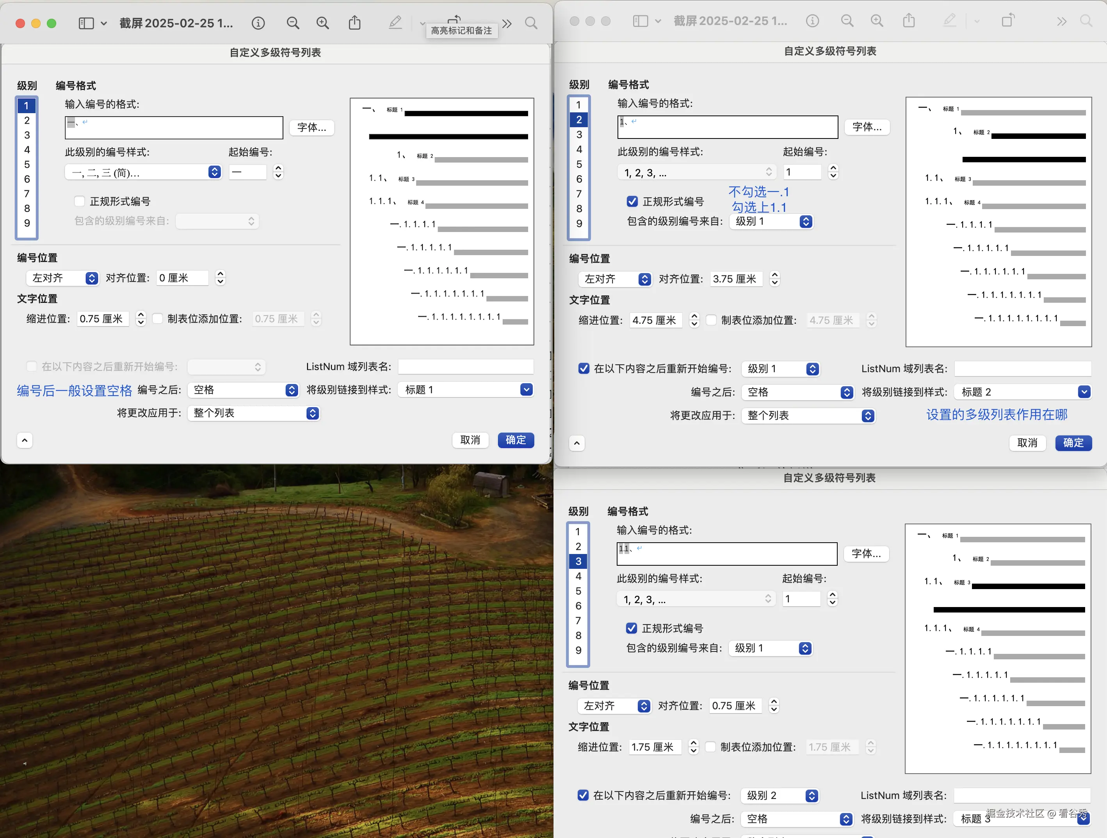Open the Share icon in the toolbar
Screen dimensions: 1107x838
pos(355,23)
